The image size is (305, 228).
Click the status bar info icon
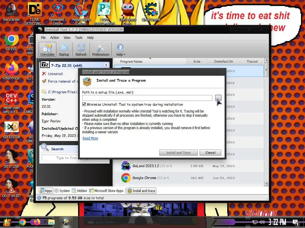point(39,198)
